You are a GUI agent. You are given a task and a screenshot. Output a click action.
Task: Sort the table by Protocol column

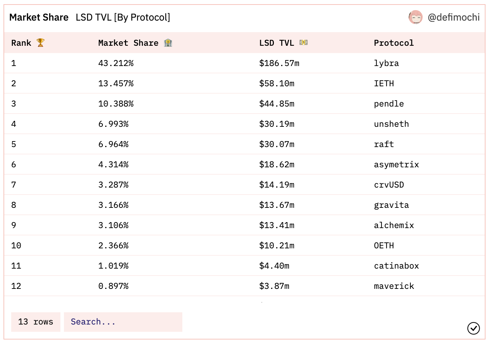pos(394,43)
